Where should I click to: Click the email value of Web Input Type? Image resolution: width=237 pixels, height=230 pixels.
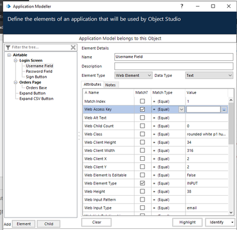pyautogui.click(x=192, y=208)
